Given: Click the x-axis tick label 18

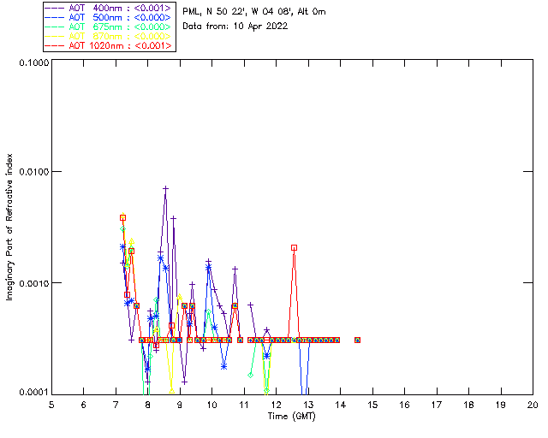Looking at the screenshot, I should [x=468, y=405].
